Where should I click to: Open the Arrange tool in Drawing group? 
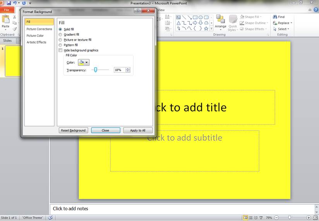click(220, 23)
